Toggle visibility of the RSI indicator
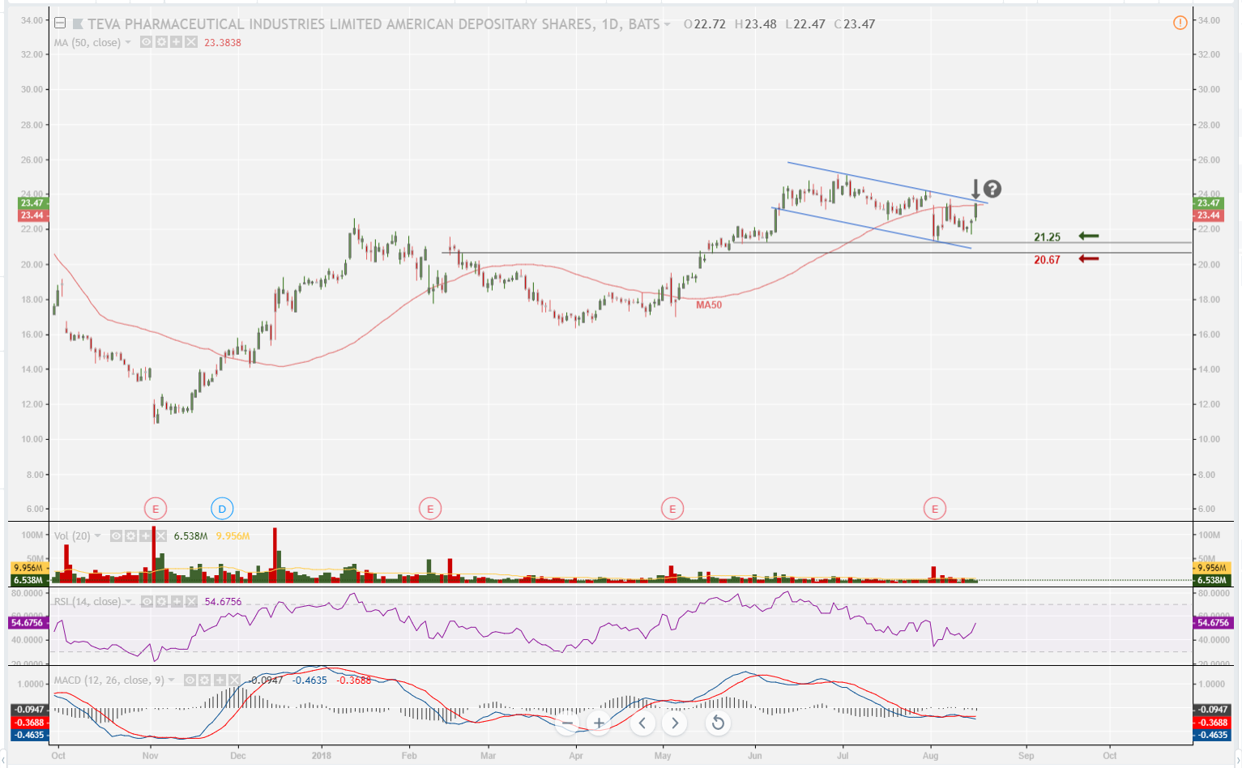1242x768 pixels. (x=147, y=601)
